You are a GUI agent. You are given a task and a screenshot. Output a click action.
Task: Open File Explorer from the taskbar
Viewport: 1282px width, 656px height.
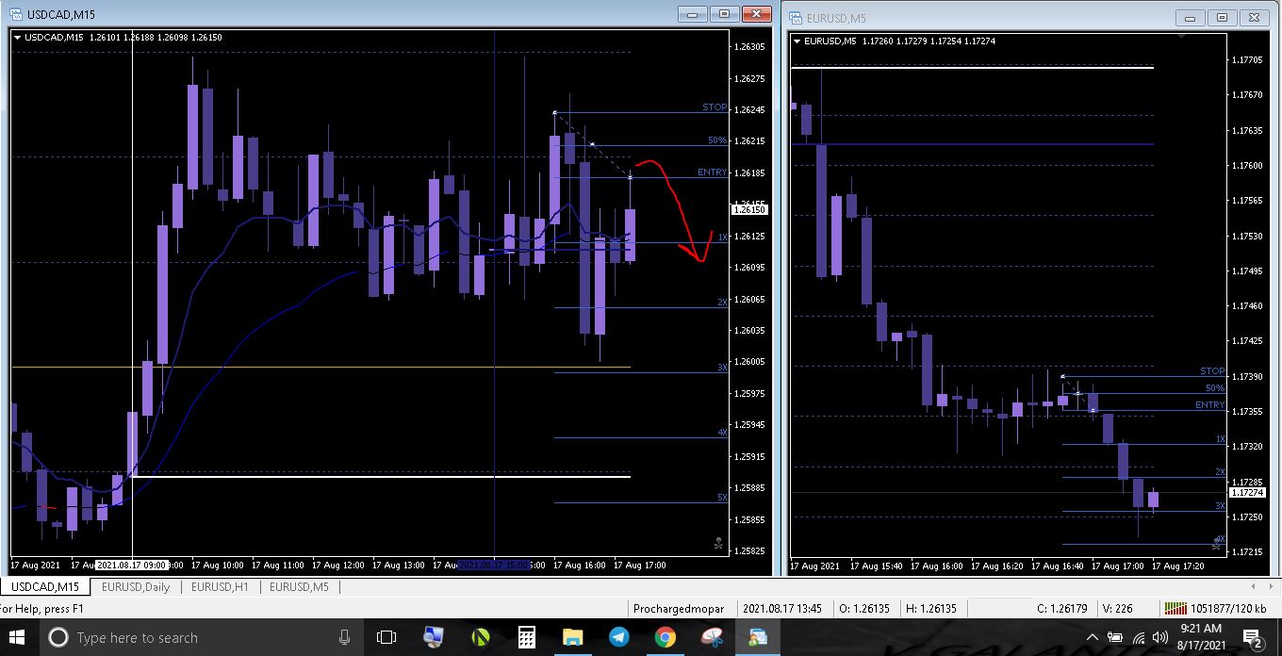(x=572, y=638)
